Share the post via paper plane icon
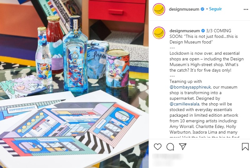 pyautogui.click(x=182, y=146)
